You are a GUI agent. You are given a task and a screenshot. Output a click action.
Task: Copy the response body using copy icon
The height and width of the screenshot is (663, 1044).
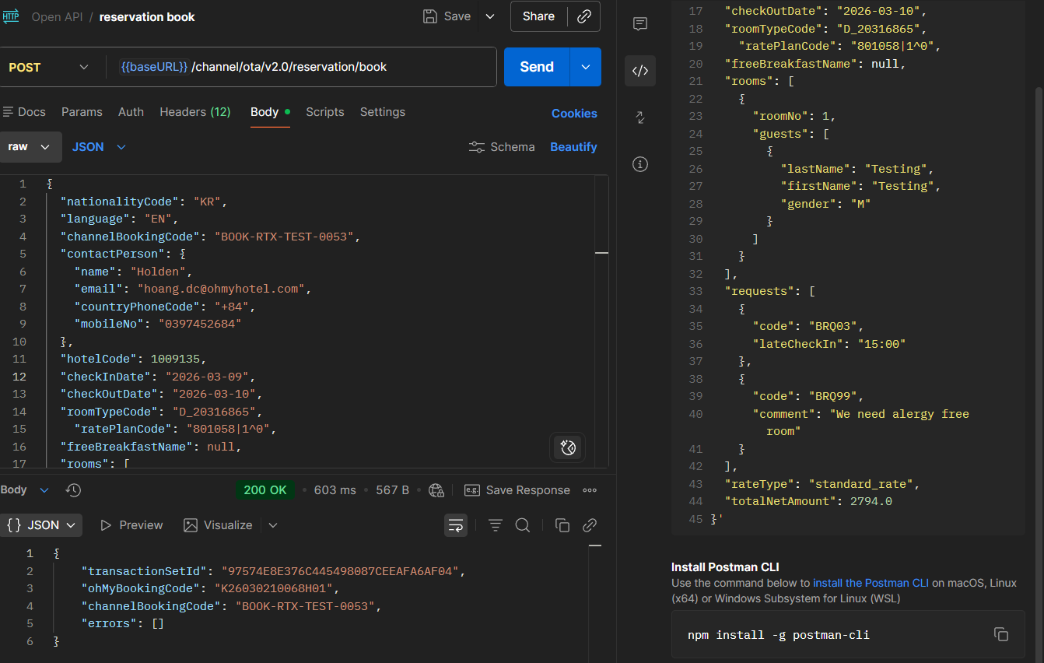click(x=562, y=525)
